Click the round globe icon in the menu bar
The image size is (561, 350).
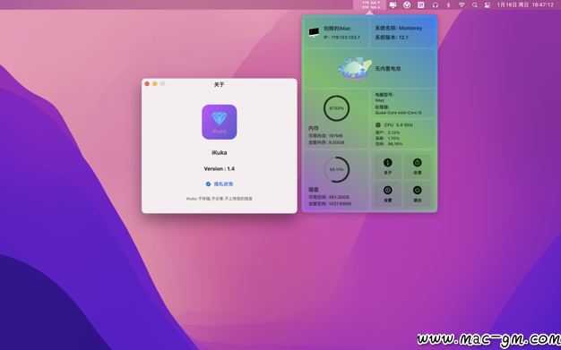(407, 5)
